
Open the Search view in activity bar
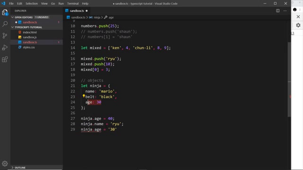point(5,24)
